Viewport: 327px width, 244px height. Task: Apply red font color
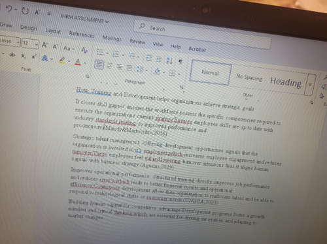tap(78, 62)
